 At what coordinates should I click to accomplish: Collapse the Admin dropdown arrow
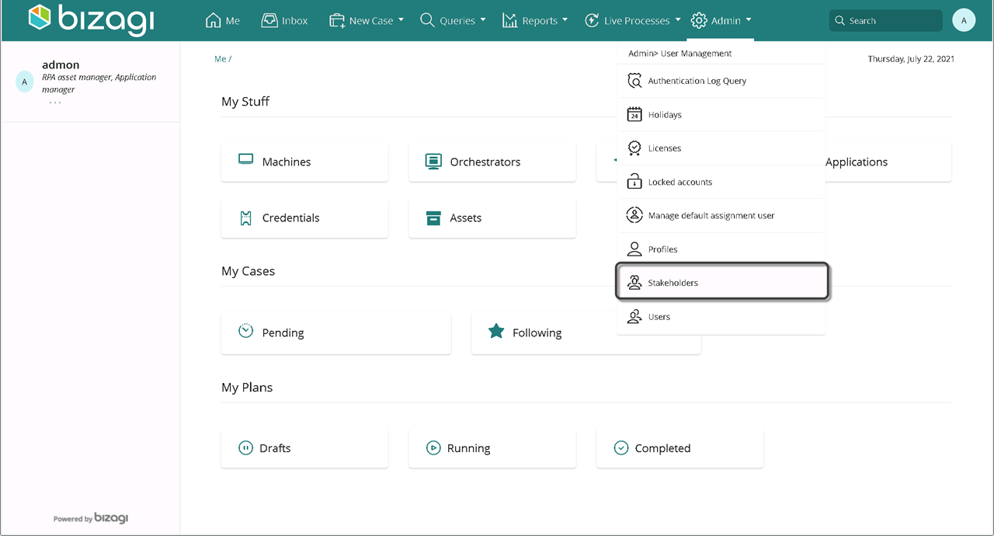click(748, 21)
